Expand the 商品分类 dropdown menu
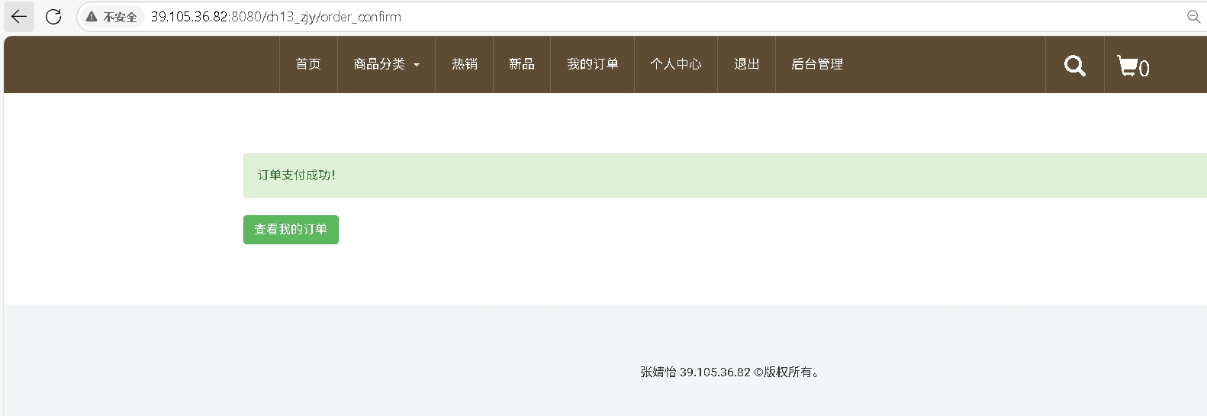The image size is (1207, 416). click(379, 64)
